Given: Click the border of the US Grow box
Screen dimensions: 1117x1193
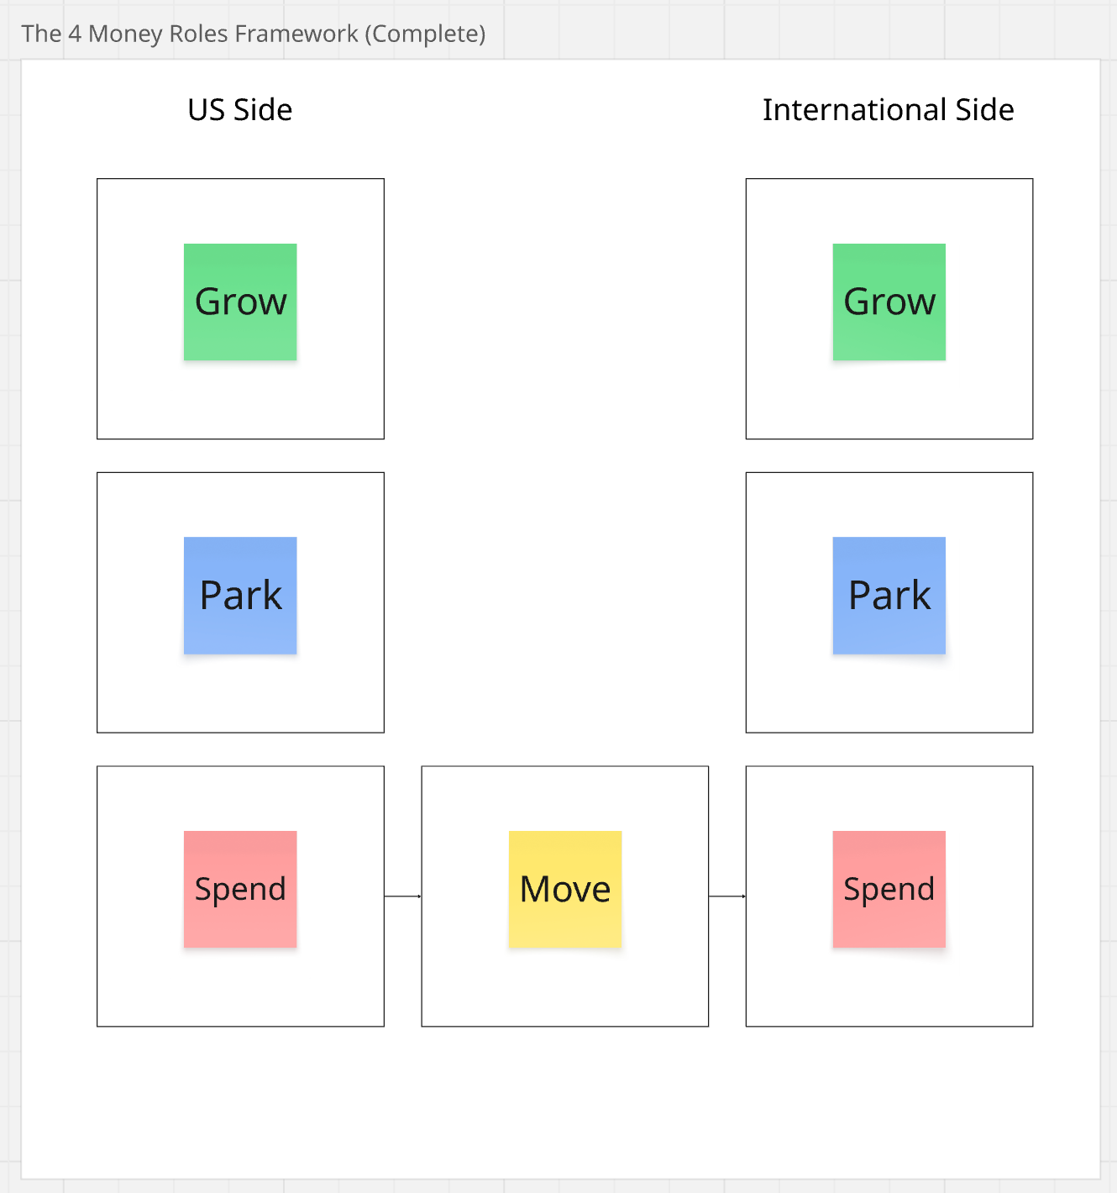Looking at the screenshot, I should coord(240,179).
